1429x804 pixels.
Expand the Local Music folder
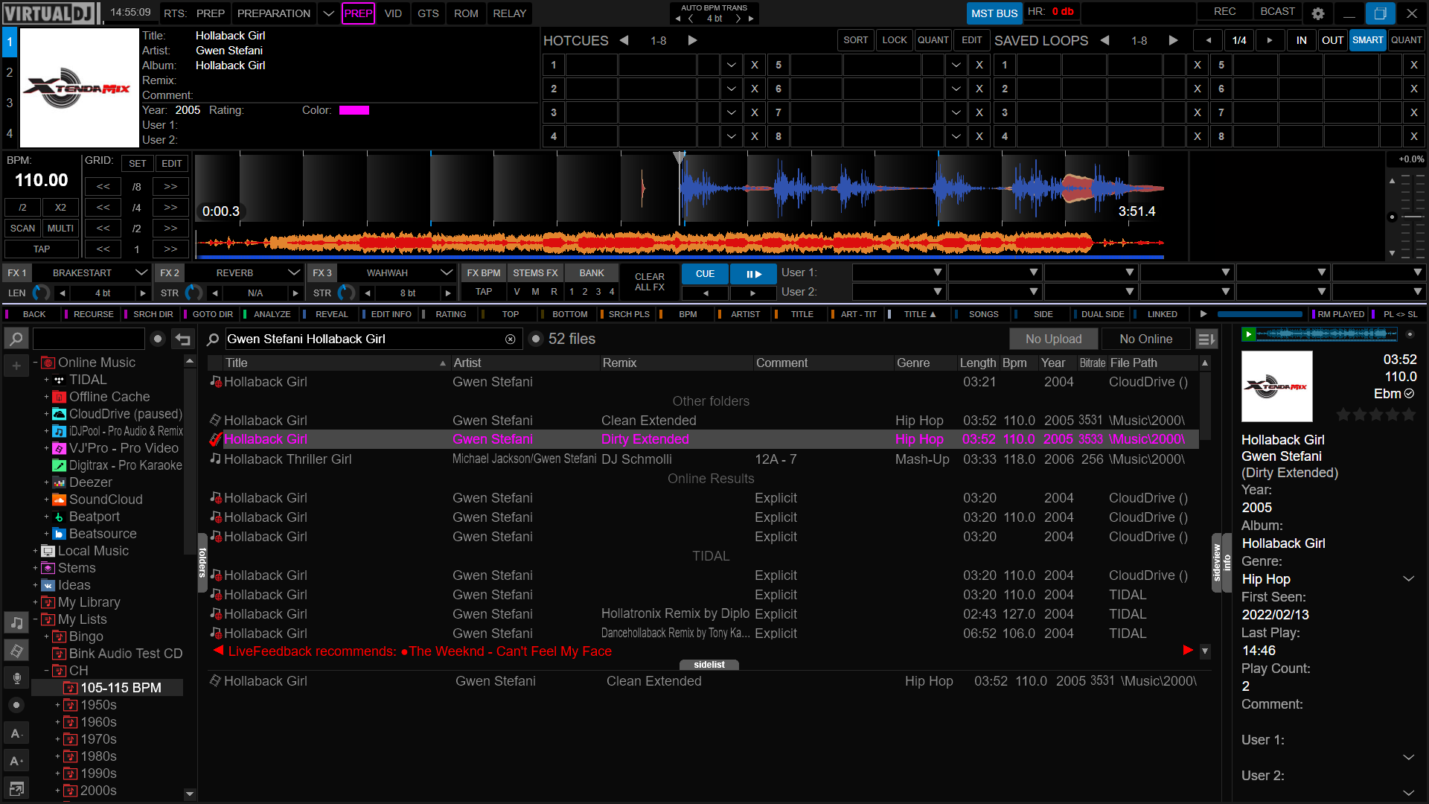coord(35,551)
